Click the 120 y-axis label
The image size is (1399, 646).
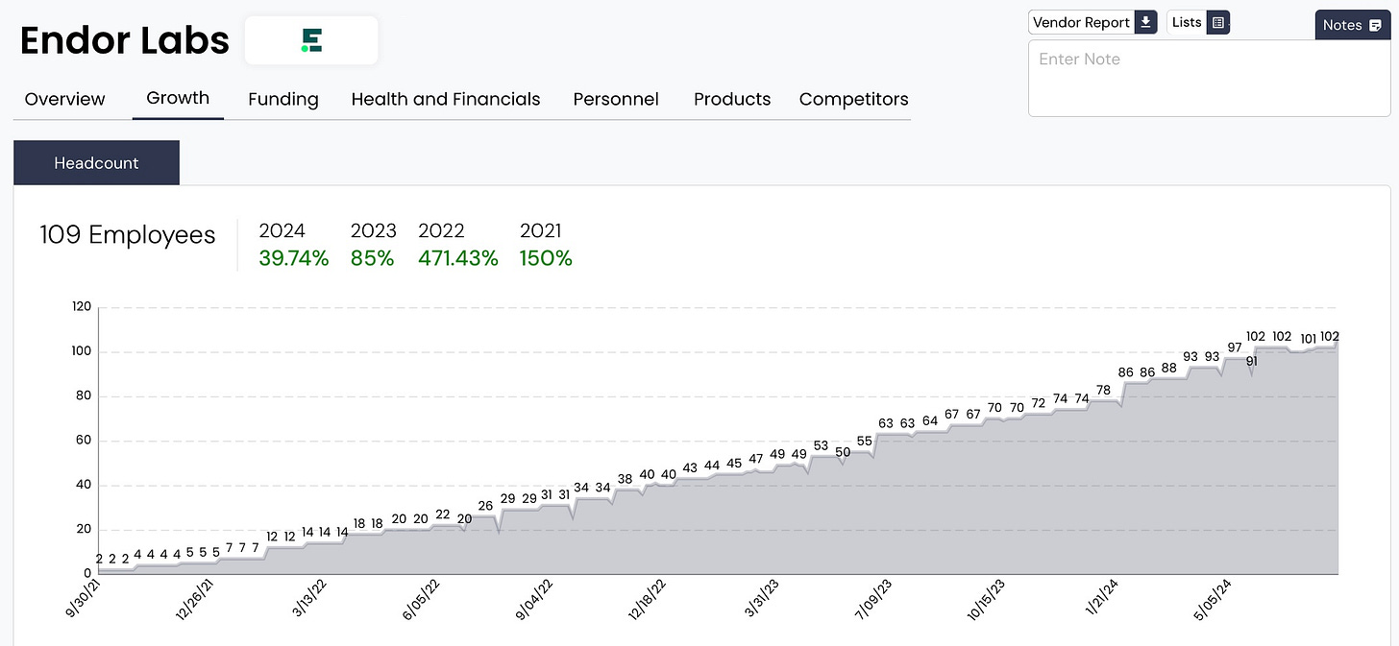[81, 307]
